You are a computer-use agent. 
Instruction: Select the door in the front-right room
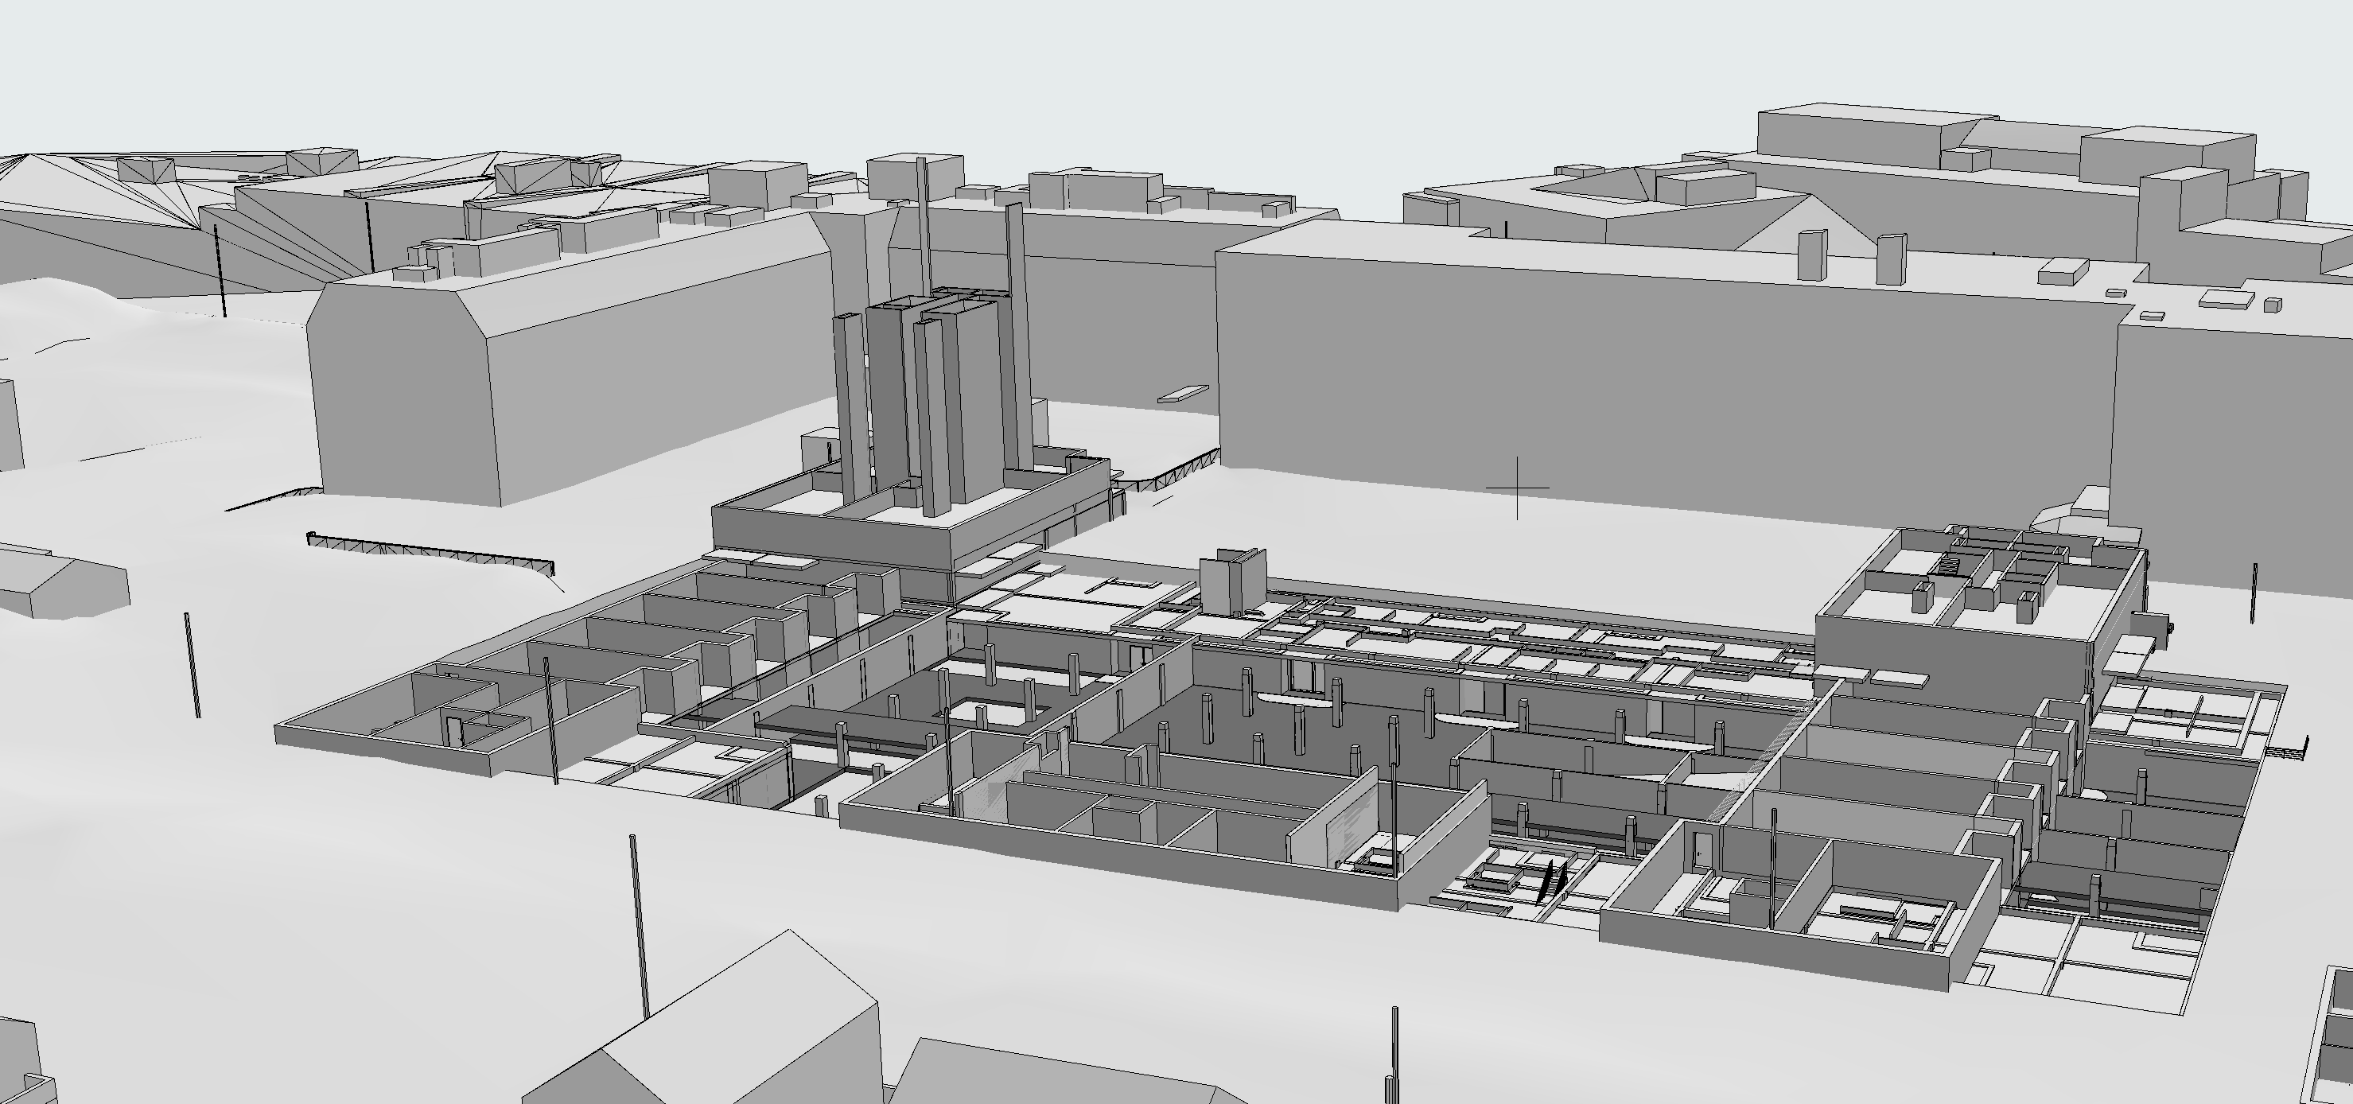pos(1701,849)
